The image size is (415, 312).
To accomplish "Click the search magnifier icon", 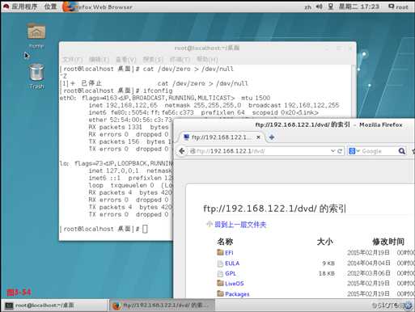I will click(x=402, y=151).
